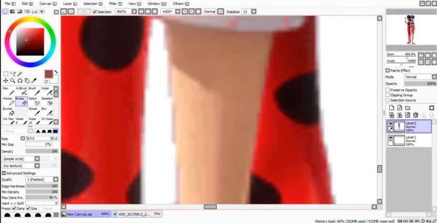Pick the lasso selection tool
The image size is (437, 223).
pos(13,74)
